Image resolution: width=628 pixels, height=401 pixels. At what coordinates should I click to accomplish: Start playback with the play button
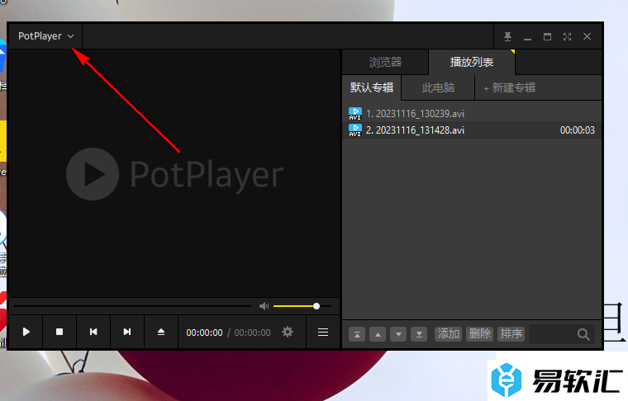[26, 332]
